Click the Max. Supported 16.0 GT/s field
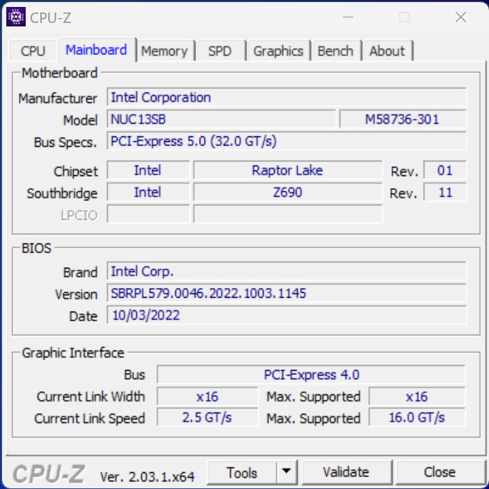Viewport: 489px width, 489px height. click(x=417, y=417)
